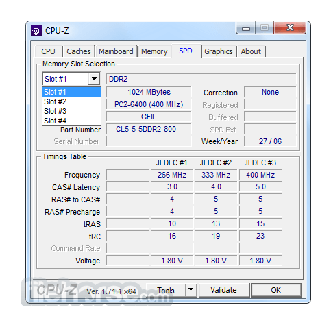The image size is (331, 327).
Task: Click the Validate button
Action: (x=224, y=290)
